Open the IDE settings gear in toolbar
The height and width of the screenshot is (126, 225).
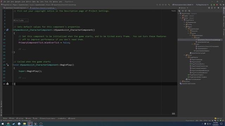[224, 5]
